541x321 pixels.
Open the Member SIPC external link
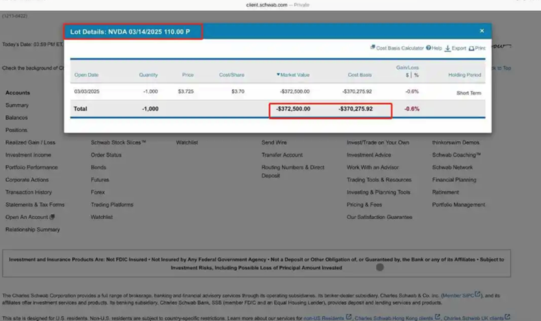460,296
